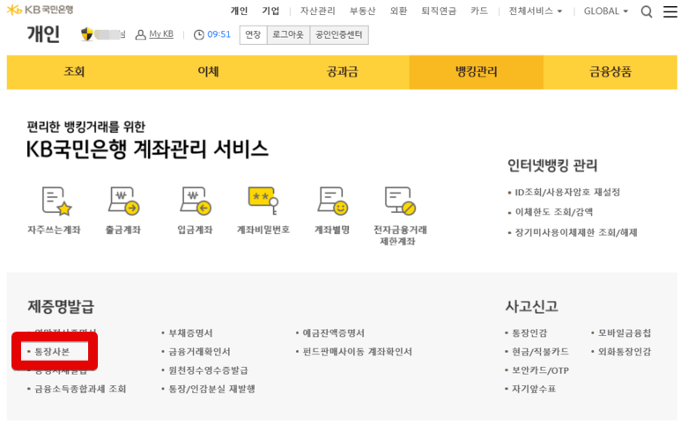Open 자주쓰는계좌 icon

point(57,201)
